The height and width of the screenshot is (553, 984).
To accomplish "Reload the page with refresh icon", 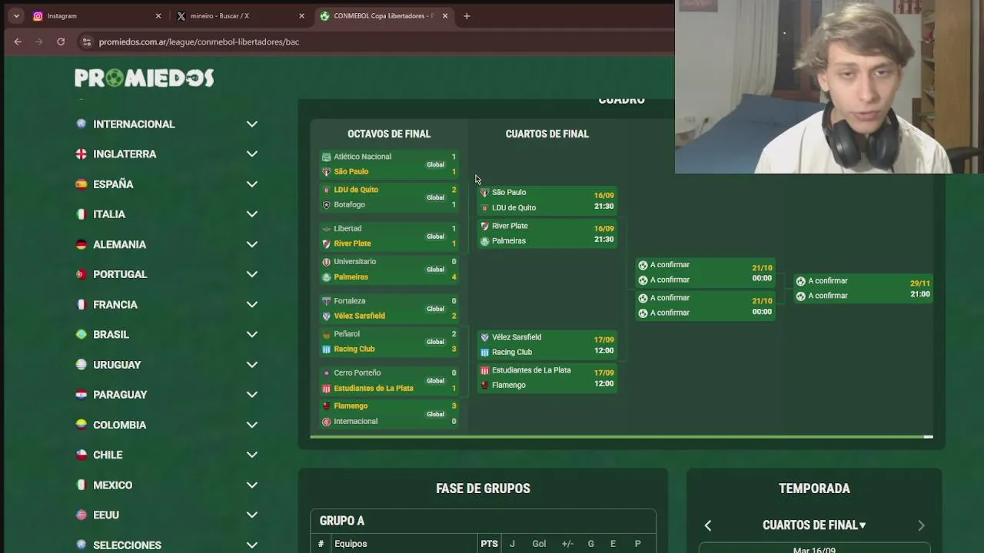I will [x=61, y=41].
